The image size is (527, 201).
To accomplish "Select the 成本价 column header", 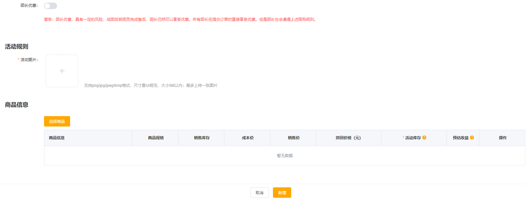I will [x=248, y=138].
